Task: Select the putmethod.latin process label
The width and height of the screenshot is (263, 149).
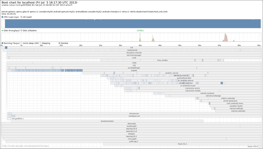Action: pyautogui.click(x=184, y=78)
